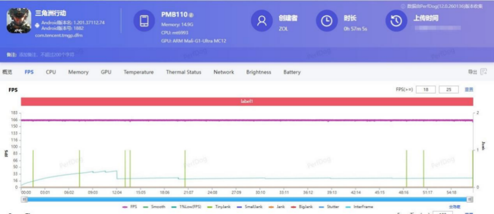Image resolution: width=494 pixels, height=214 pixels.
Task: Switch to the overview tab 概览
Action: 7,72
